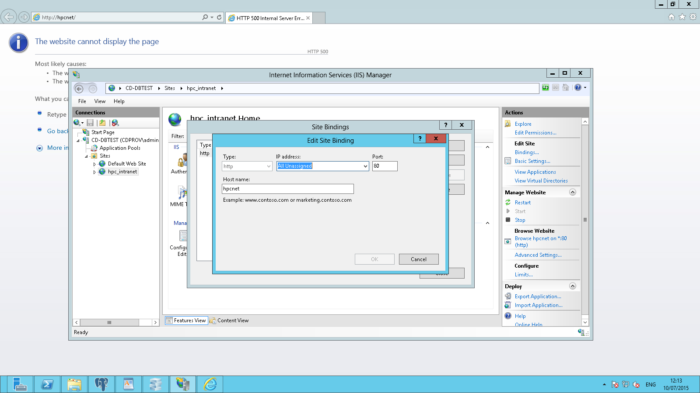Open the Help icon dropdown arrow in the IIS toolbar
Image resolution: width=700 pixels, height=393 pixels.
tap(585, 87)
